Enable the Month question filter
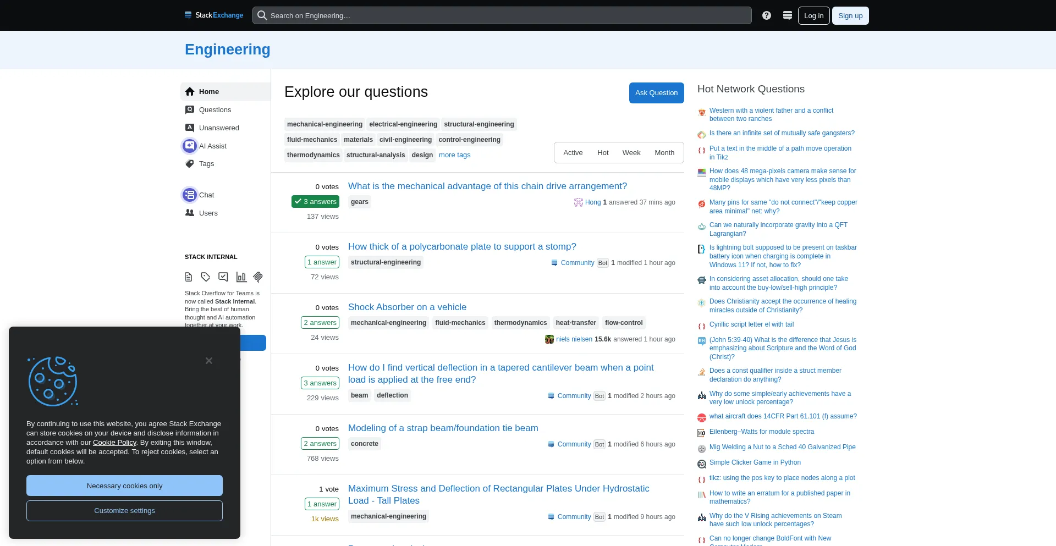This screenshot has height=546, width=1056. click(x=664, y=152)
